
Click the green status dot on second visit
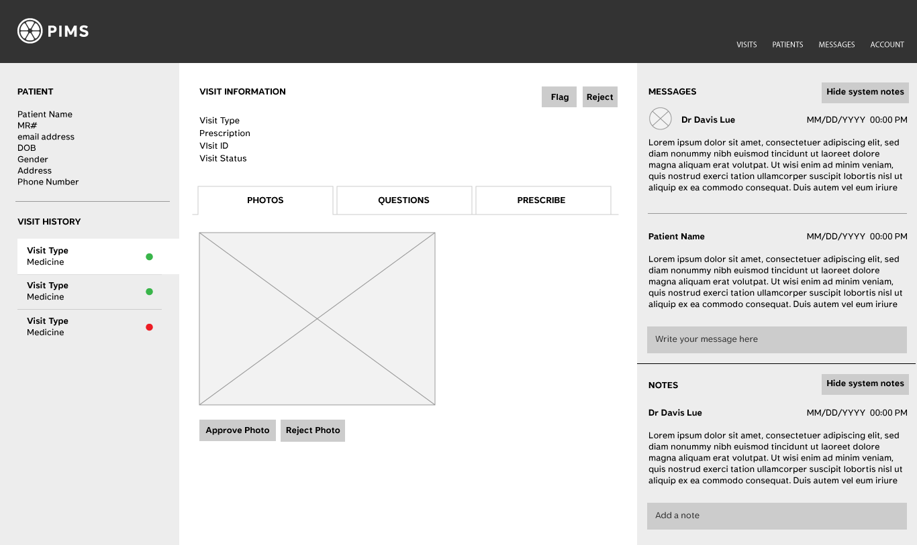pyautogui.click(x=149, y=292)
